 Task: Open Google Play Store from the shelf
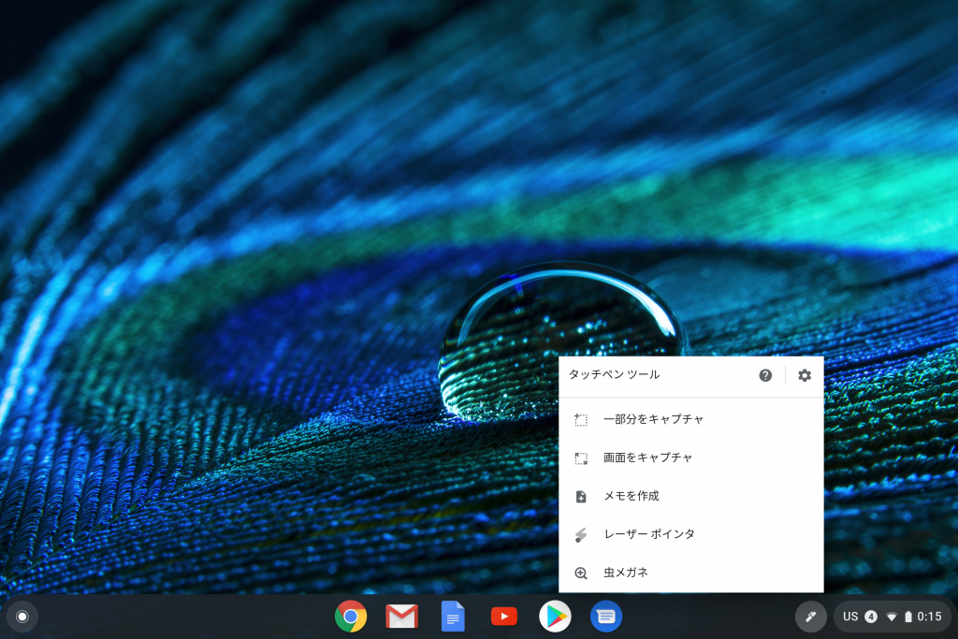click(x=555, y=617)
